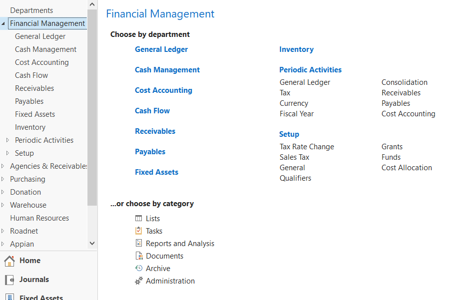The width and height of the screenshot is (450, 300).
Task: Click the Journals book icon
Action: [9, 280]
